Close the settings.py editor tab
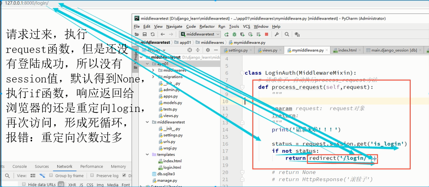This screenshot has height=187, width=429. click(x=252, y=50)
